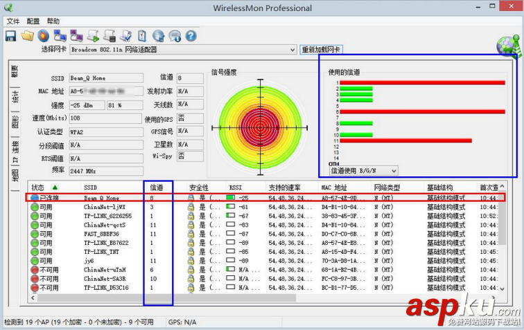Click the GPS: N/A status bar entry
This screenshot has height=330, width=524.
[x=182, y=322]
